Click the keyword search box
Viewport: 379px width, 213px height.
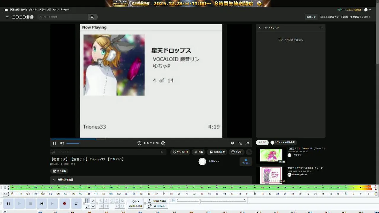(62, 17)
